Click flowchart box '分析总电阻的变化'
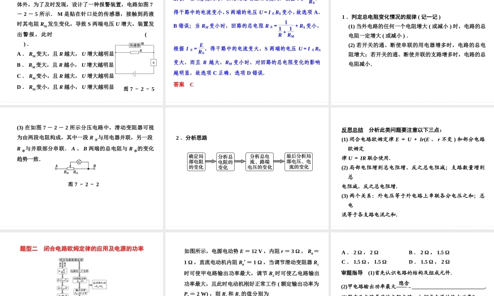This screenshot has width=494, height=296. click(225, 162)
